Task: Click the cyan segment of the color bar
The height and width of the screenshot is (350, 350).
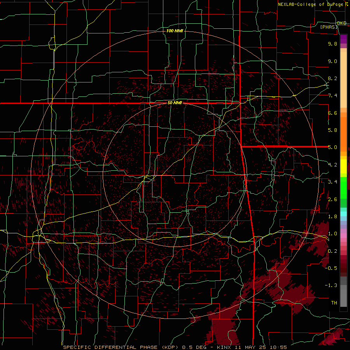Action: point(343,213)
